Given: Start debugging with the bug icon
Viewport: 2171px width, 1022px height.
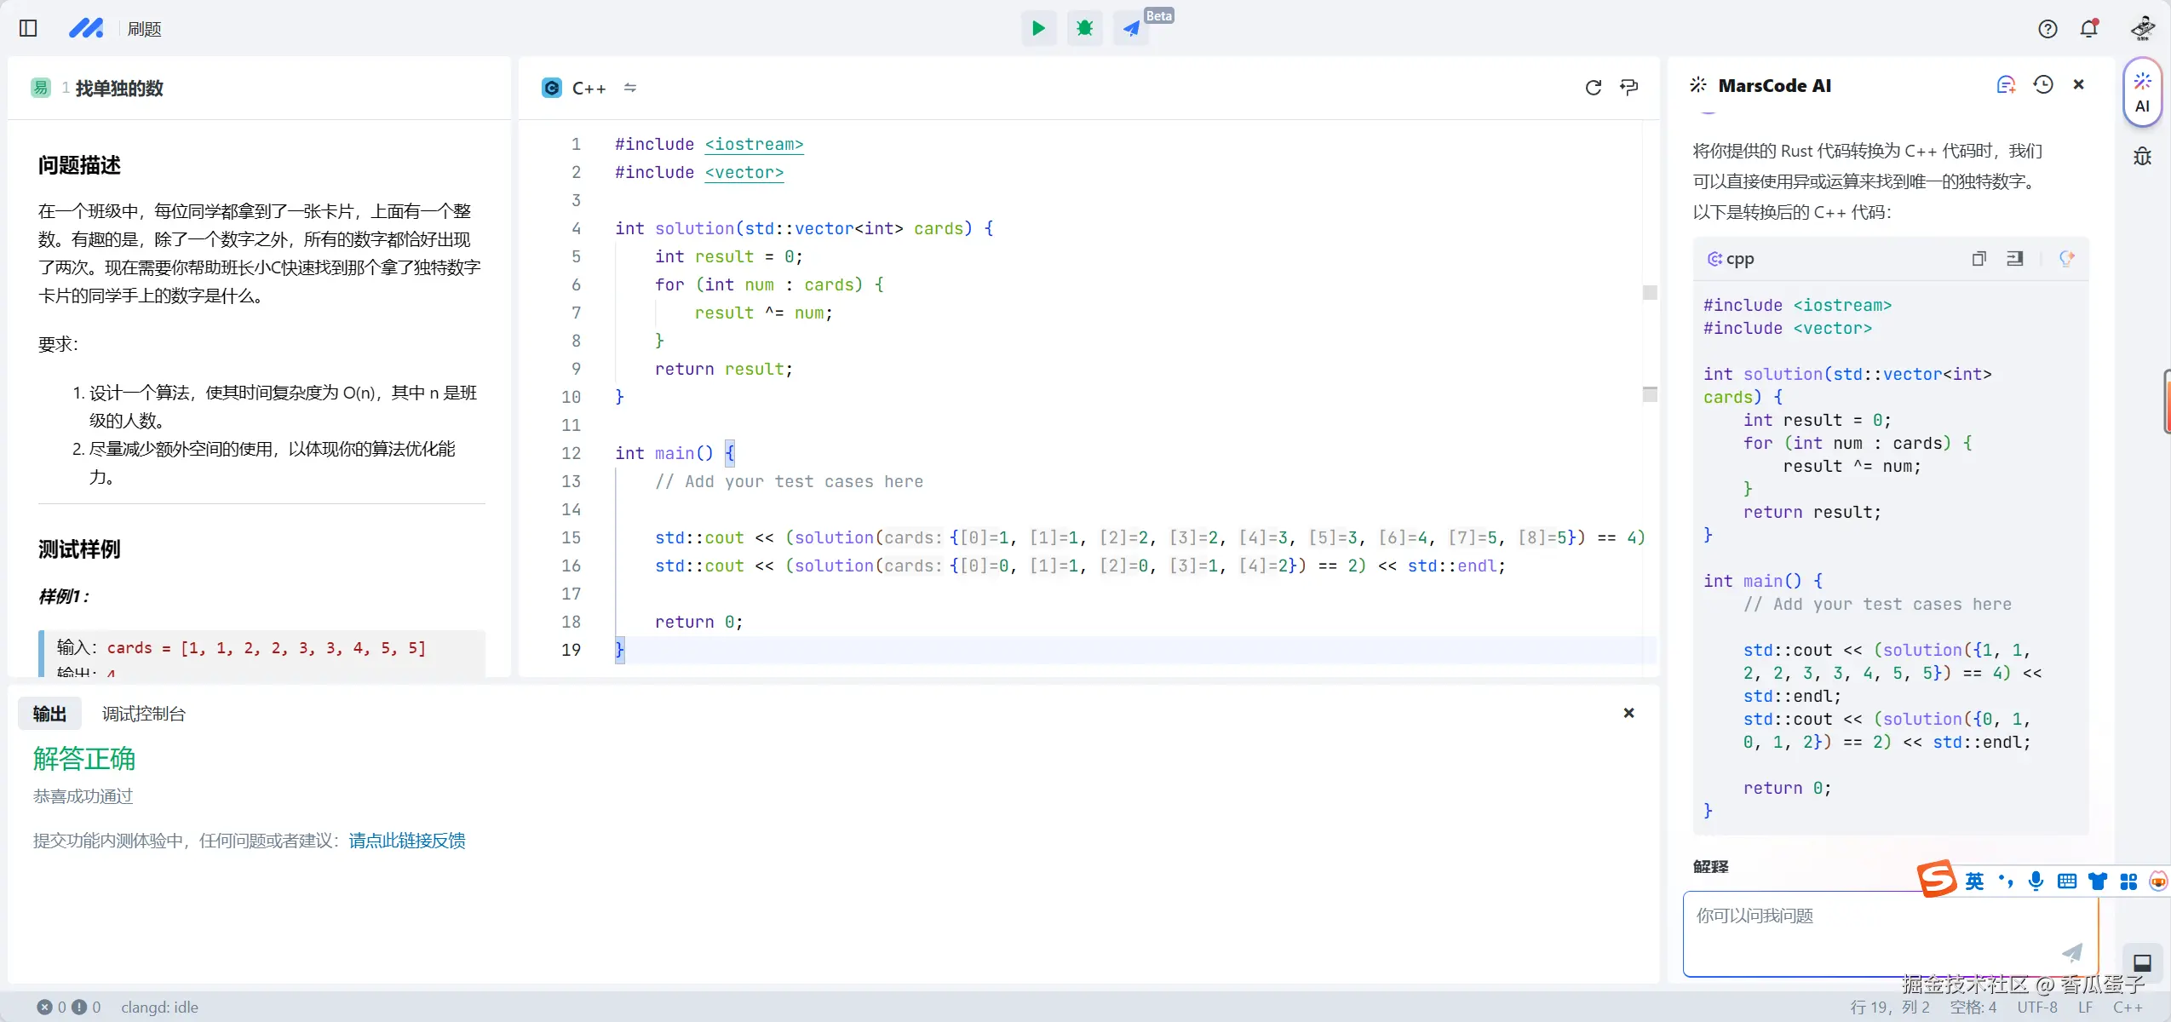Looking at the screenshot, I should click(x=1084, y=28).
